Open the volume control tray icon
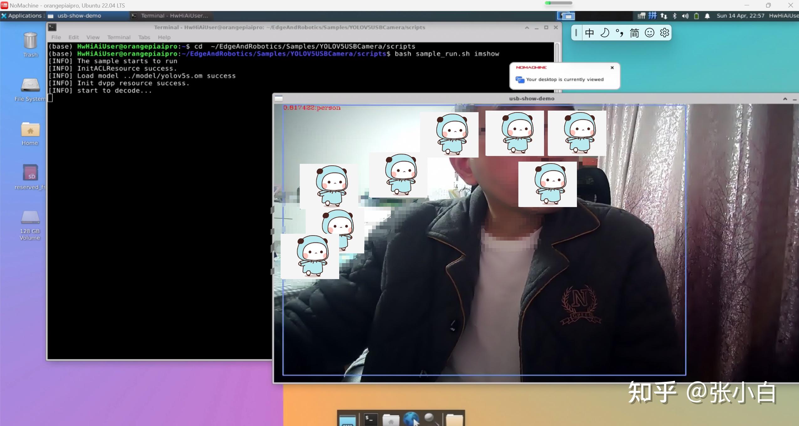This screenshot has height=426, width=799. click(685, 16)
